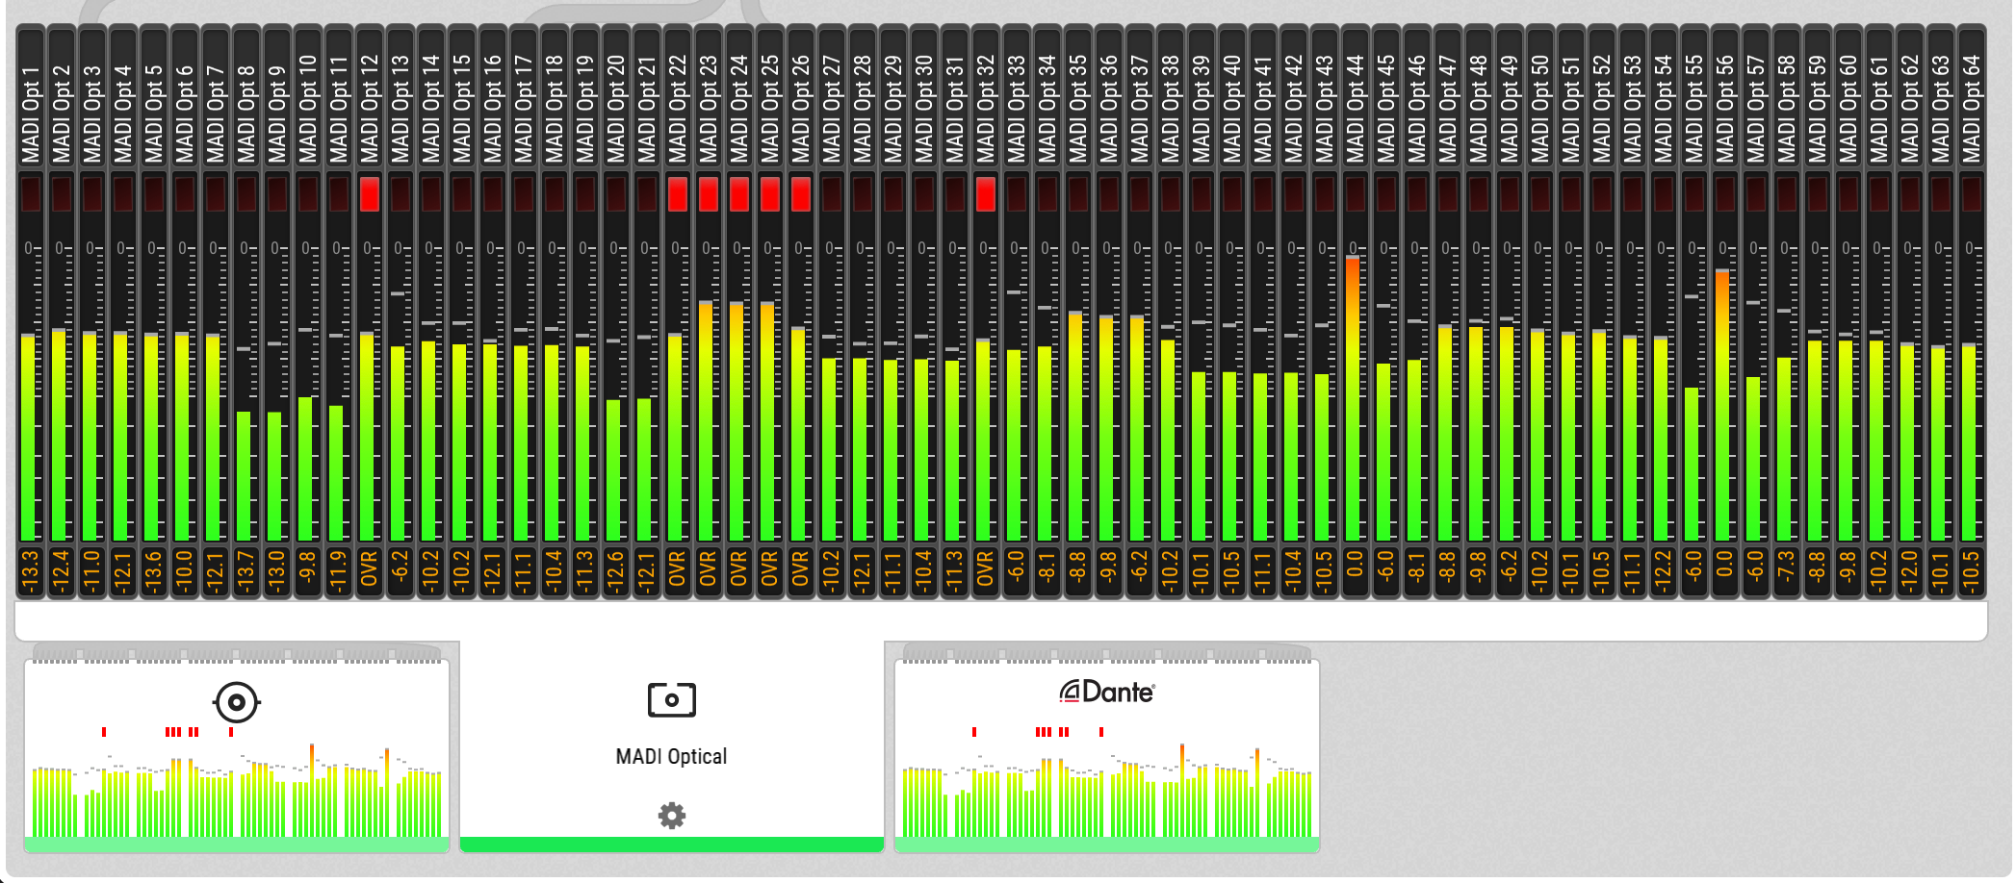
Task: Click the MADI Opt 44 peak value 0.0
Action: pos(1355,571)
